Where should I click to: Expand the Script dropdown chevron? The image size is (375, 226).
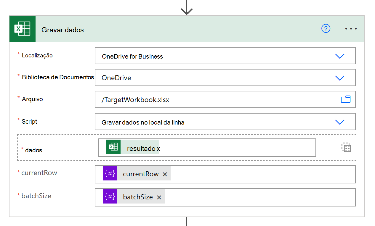(x=339, y=122)
